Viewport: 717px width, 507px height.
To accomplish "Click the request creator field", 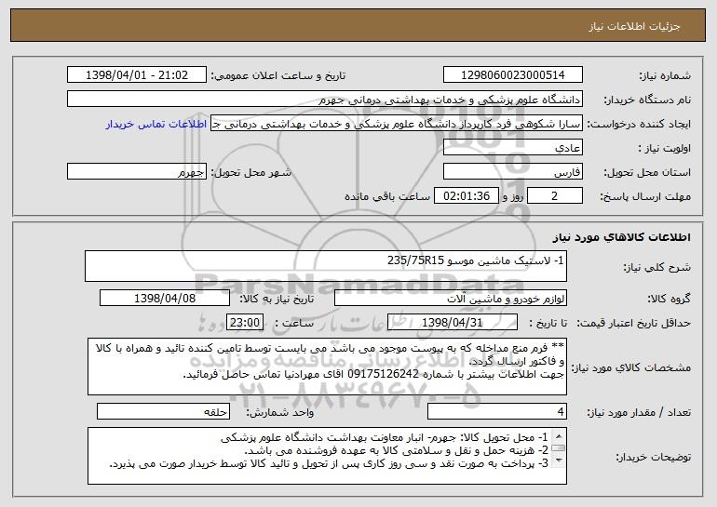I will click(397, 124).
